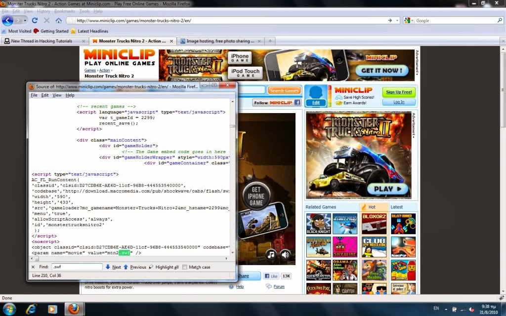
Task: Click the source window vertical scrollbar
Action: [x=232, y=177]
